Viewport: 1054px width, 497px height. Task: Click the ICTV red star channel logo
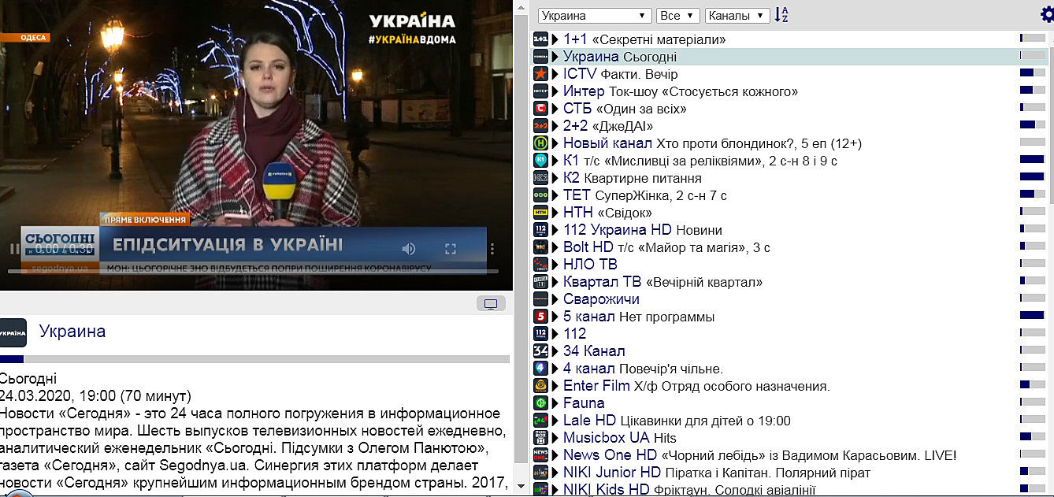coord(540,74)
